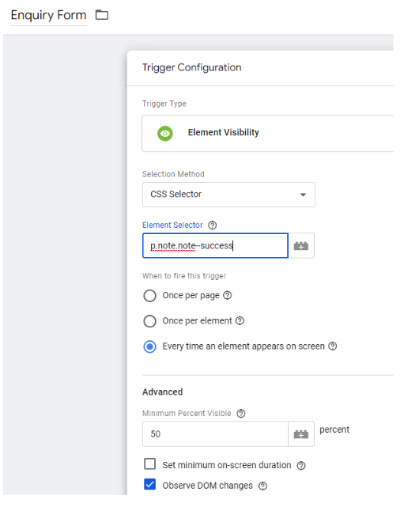Uncheck Observe DOM changes checkbox
Image resolution: width=404 pixels, height=507 pixels.
(x=149, y=484)
